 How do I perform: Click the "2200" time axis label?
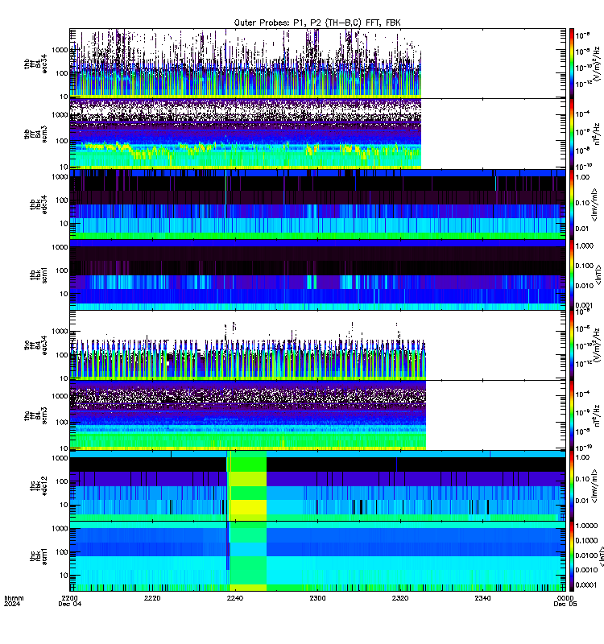[70, 598]
